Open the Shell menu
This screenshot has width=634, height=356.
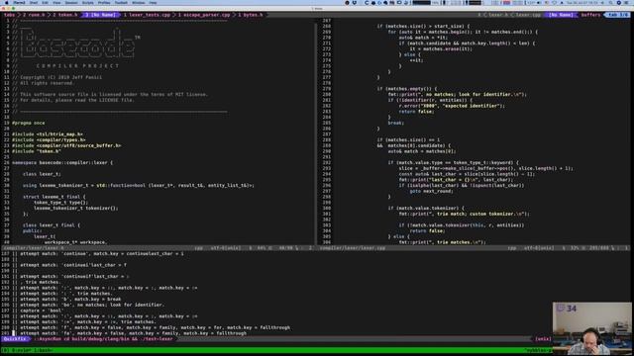tap(34, 2)
